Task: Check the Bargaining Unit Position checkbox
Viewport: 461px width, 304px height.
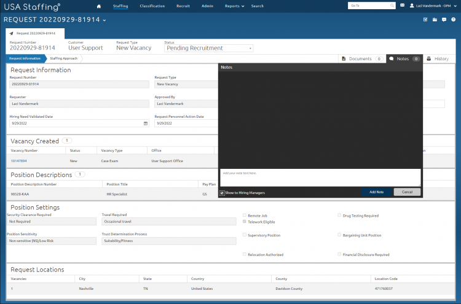Action: pyautogui.click(x=339, y=235)
